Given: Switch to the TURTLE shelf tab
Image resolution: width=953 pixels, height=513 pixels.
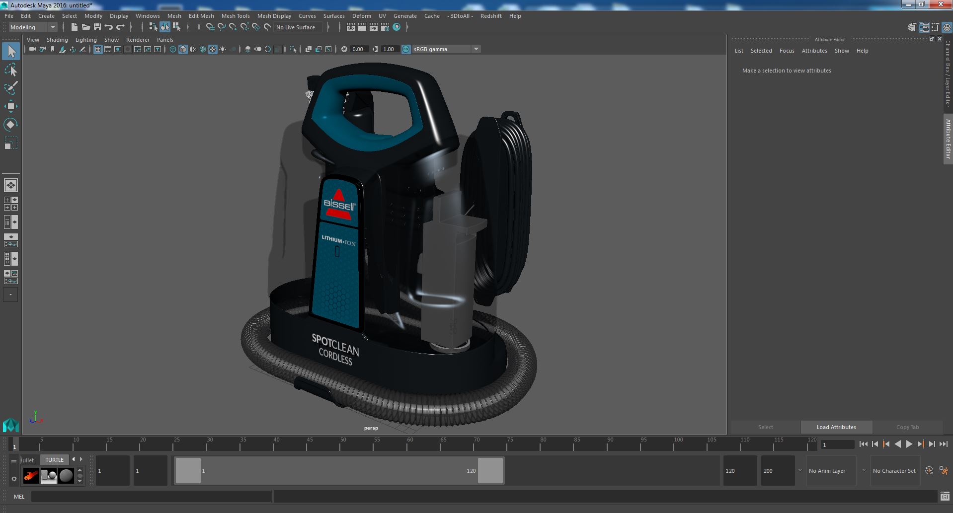Looking at the screenshot, I should coord(55,460).
